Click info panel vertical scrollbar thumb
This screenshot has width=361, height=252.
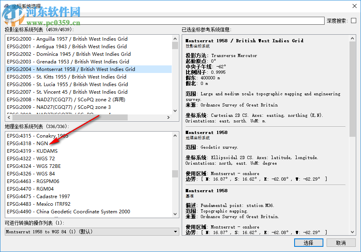[352, 89]
